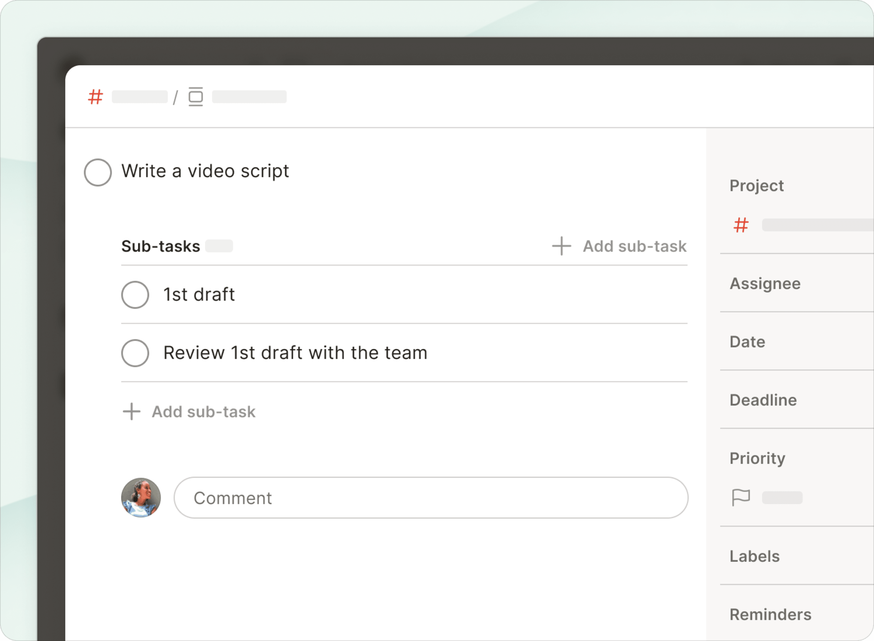Click the sub-task count badge beside Sub-tasks
874x641 pixels.
219,246
